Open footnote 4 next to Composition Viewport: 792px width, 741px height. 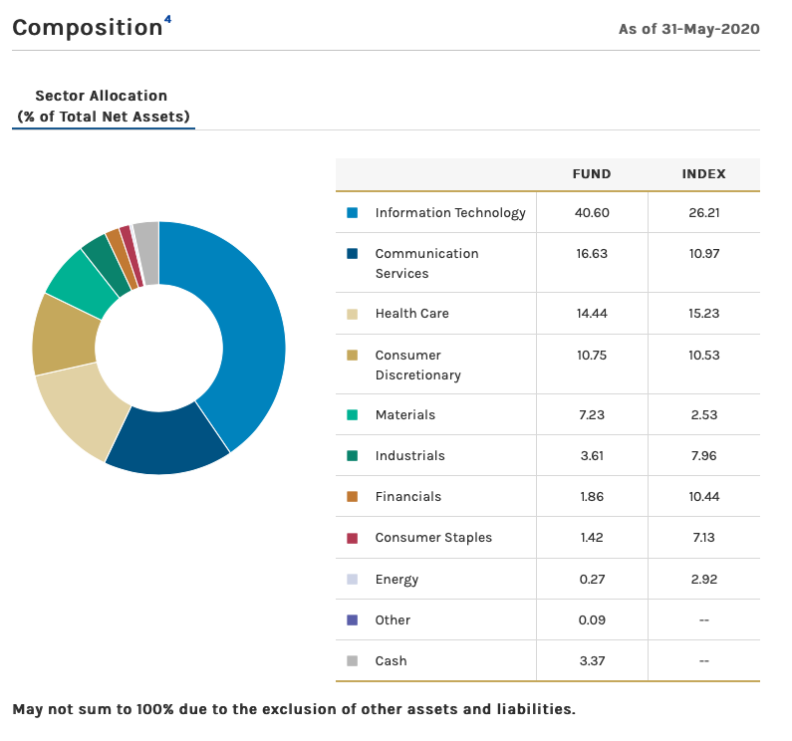point(167,19)
